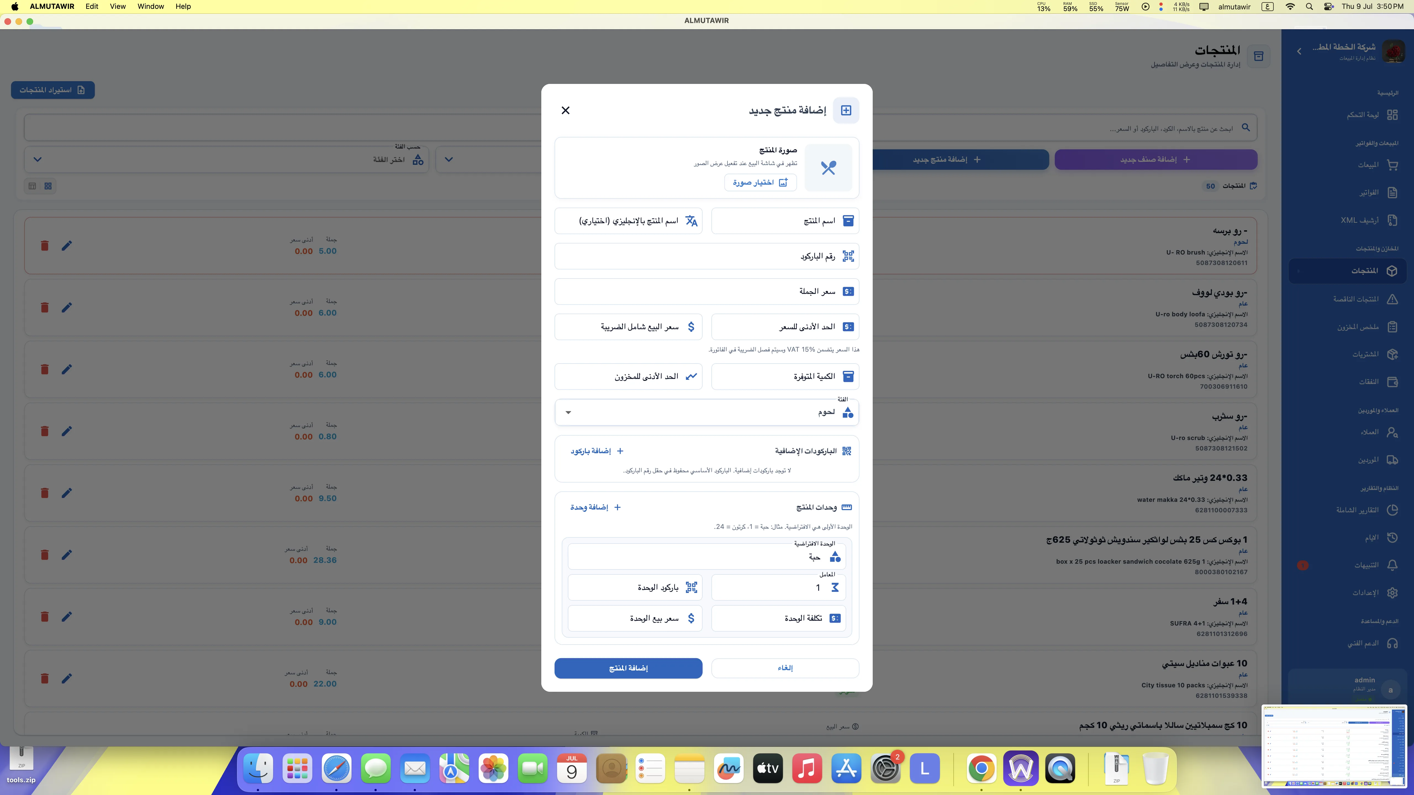Open the الفئة dropdown showing لحوم
Screen dimensions: 1414x795
tap(706, 412)
